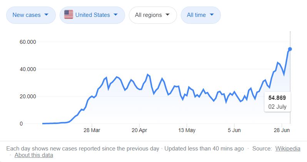The width and height of the screenshot is (307, 162).
Task: Click the About this data link
Action: coord(34,155)
